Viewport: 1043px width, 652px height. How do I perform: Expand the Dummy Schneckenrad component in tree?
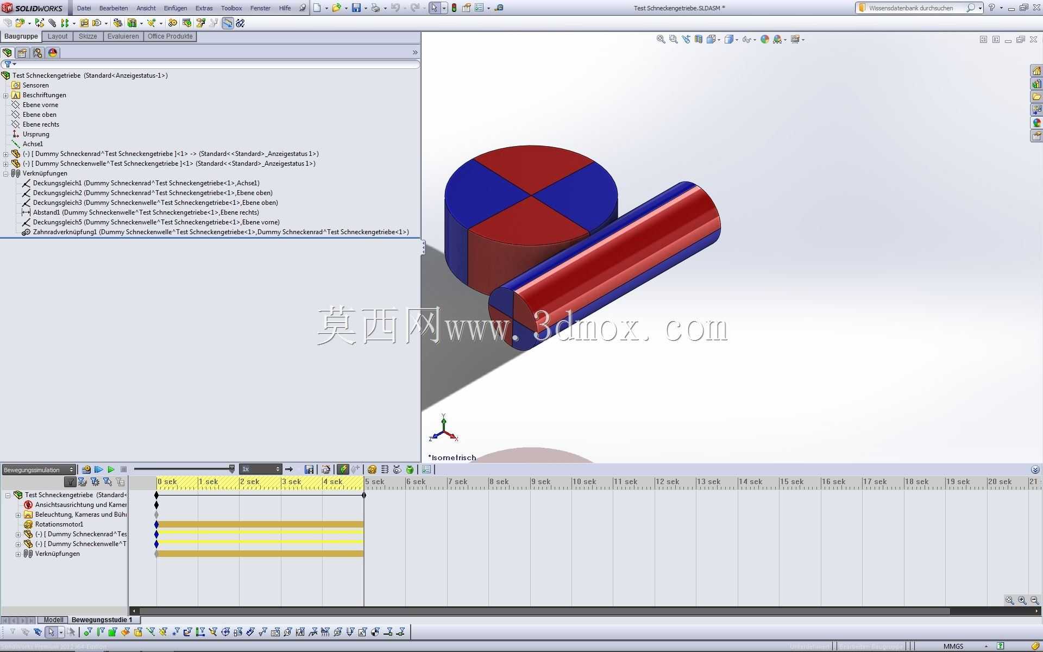[x=6, y=154]
